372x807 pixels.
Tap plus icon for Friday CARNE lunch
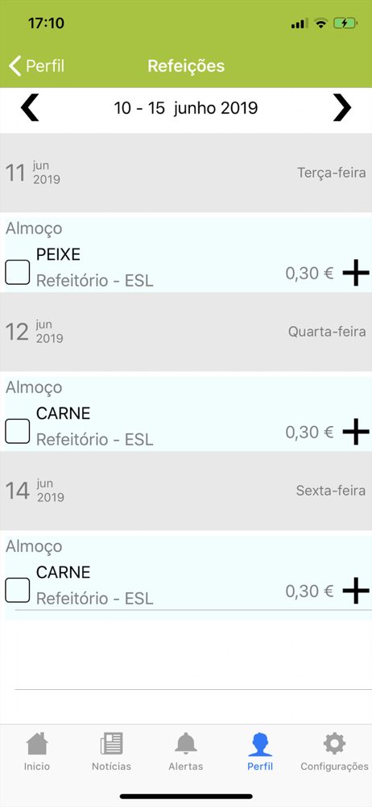(356, 591)
